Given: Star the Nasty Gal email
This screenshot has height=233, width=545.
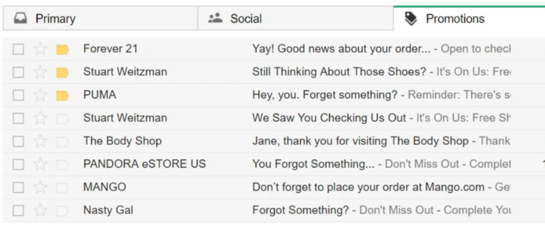Looking at the screenshot, I should click(x=40, y=210).
